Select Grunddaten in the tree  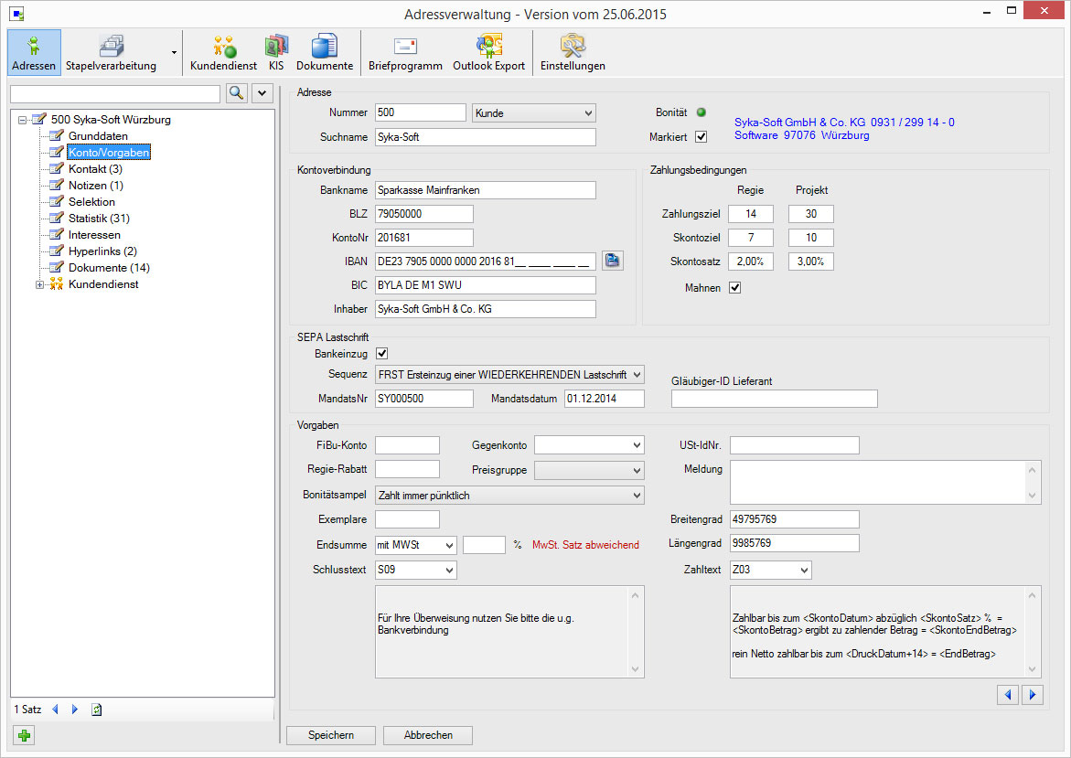98,136
